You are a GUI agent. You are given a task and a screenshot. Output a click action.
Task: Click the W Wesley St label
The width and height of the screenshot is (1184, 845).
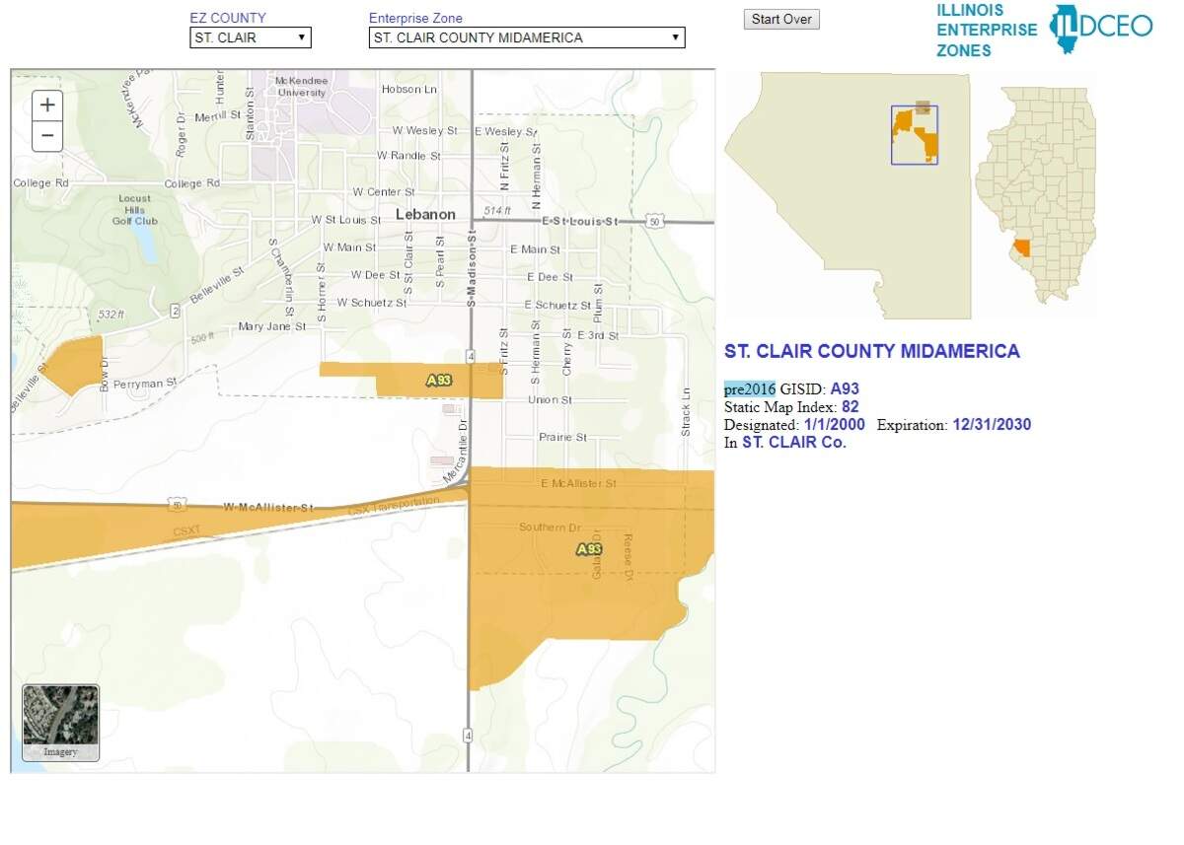point(425,130)
